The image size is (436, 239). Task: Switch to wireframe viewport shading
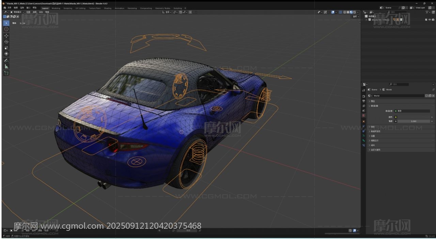(345, 12)
